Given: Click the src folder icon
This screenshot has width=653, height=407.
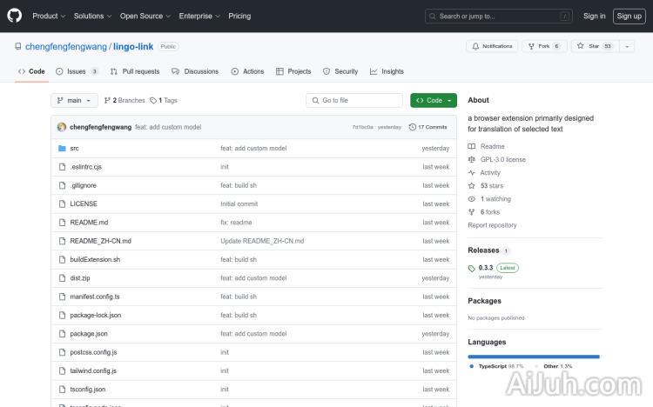Looking at the screenshot, I should [x=62, y=148].
